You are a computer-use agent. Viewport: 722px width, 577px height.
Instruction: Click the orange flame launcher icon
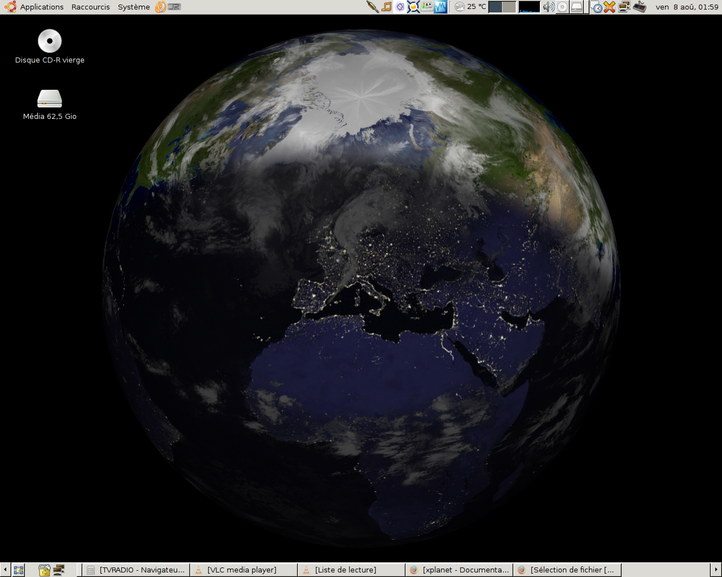[x=161, y=7]
